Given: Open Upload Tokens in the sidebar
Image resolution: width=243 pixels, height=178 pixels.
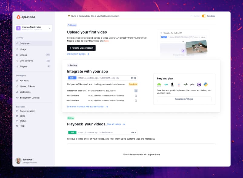Looking at the screenshot, I should click(x=27, y=86).
